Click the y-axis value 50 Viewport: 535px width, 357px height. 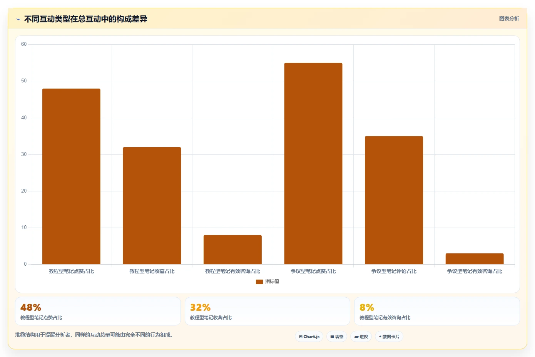24,81
